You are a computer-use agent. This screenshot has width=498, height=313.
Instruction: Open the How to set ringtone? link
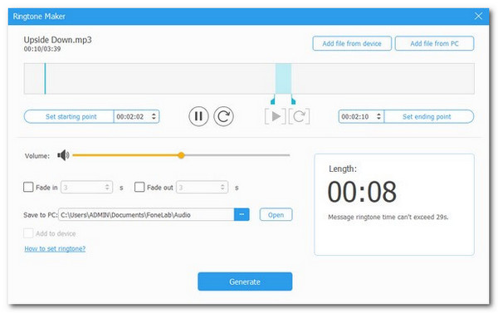click(x=55, y=248)
